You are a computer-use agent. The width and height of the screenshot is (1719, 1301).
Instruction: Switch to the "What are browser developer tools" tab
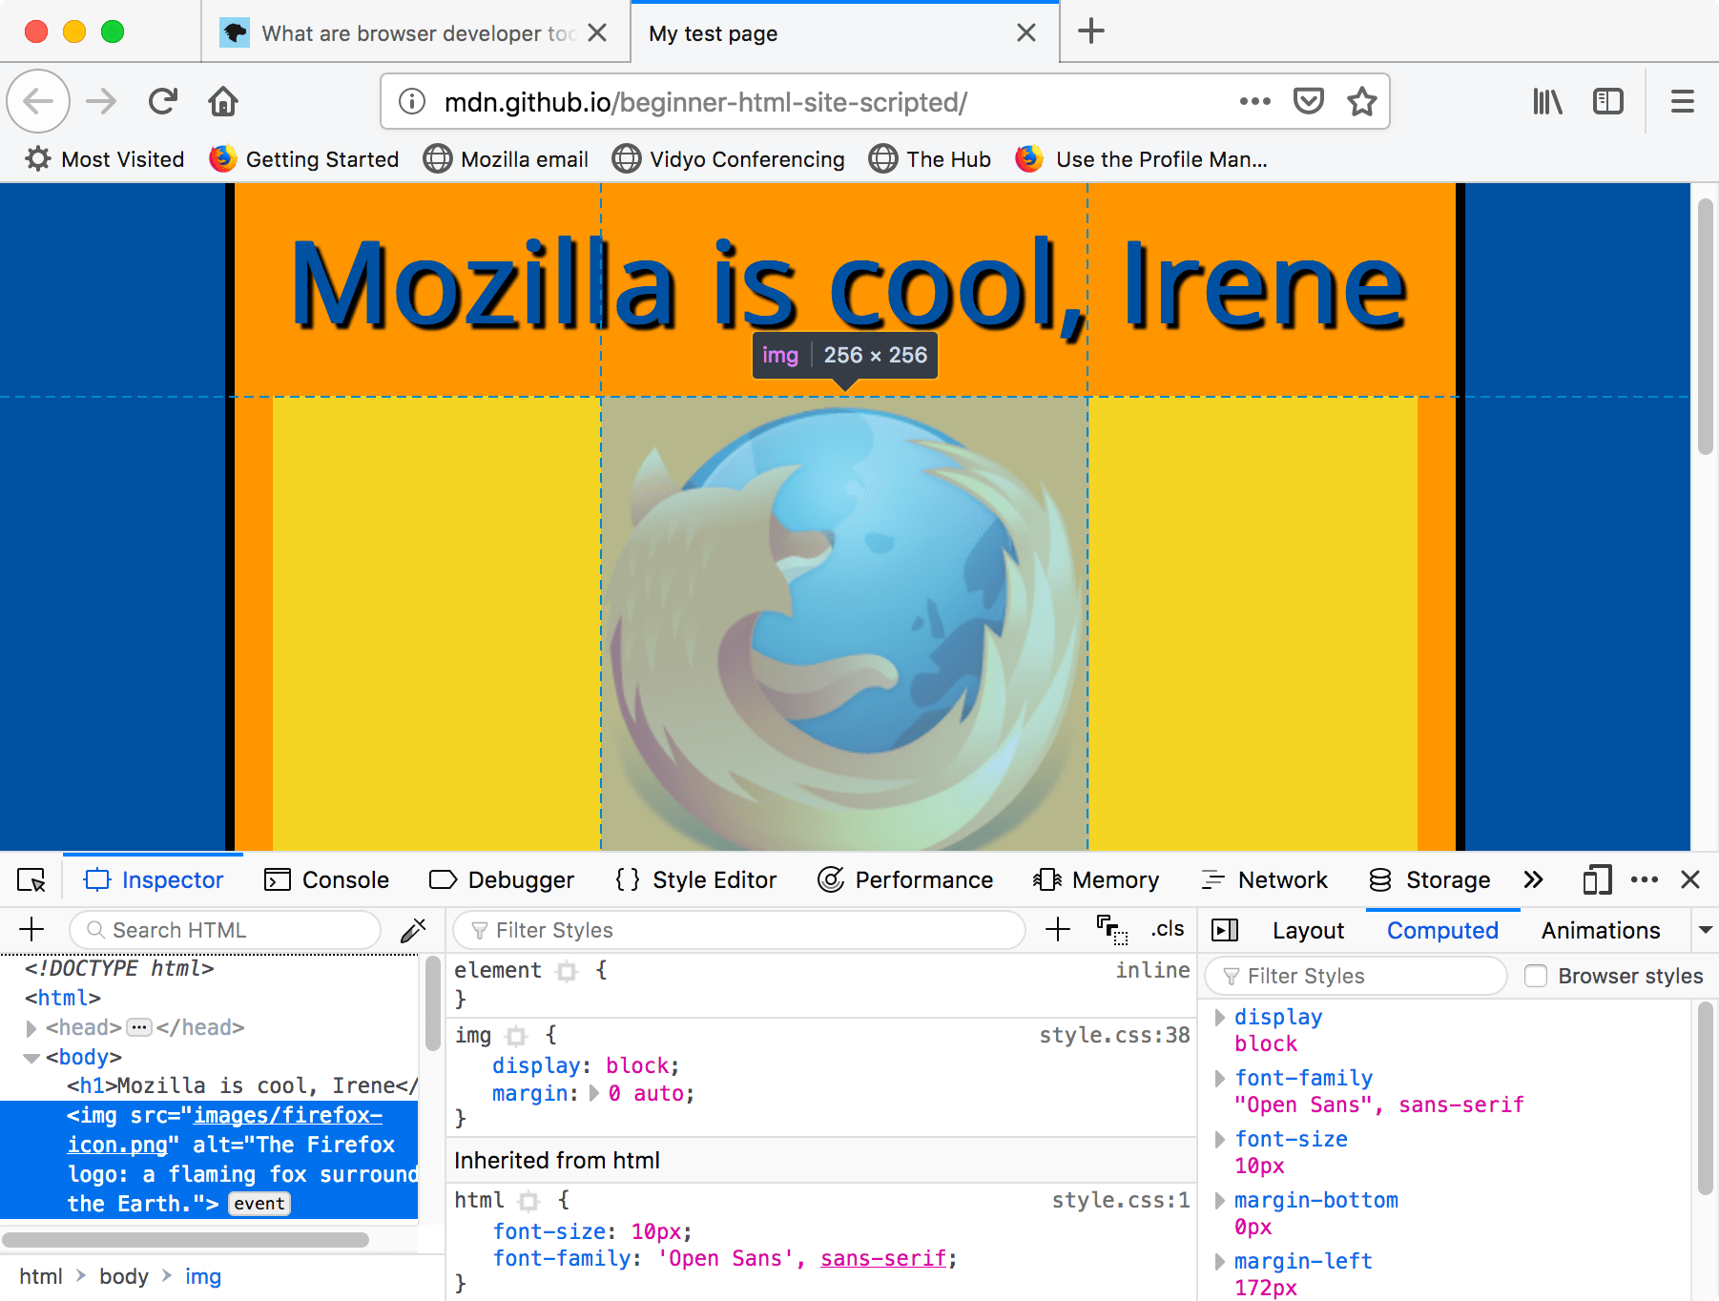[x=401, y=32]
